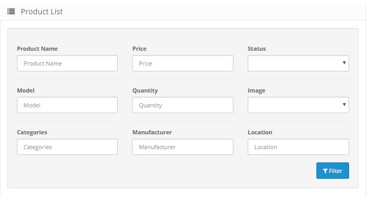Focus the Manufacturer input field
This screenshot has height=201, width=375.
pyautogui.click(x=183, y=147)
